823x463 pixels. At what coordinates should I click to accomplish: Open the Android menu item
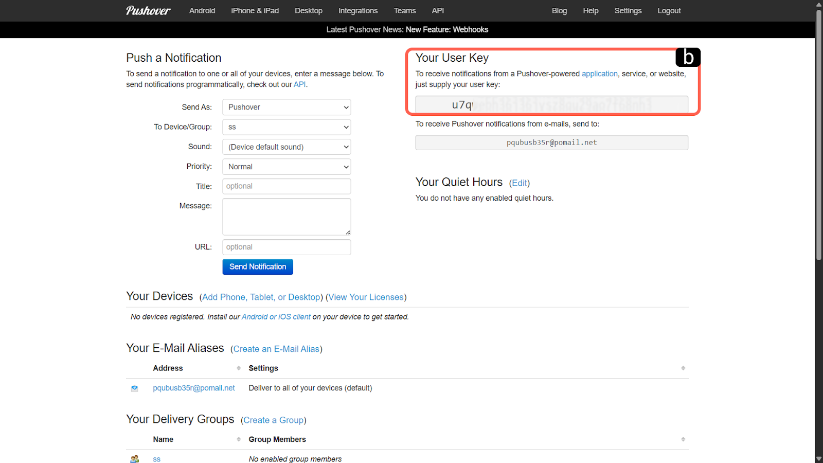202,11
